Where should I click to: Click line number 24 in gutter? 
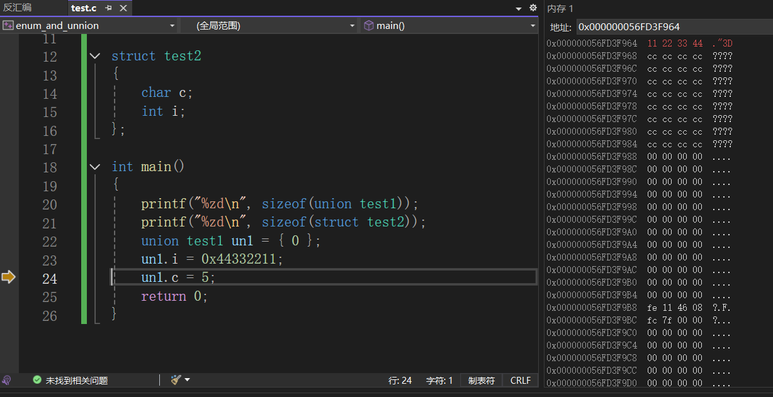pos(50,278)
